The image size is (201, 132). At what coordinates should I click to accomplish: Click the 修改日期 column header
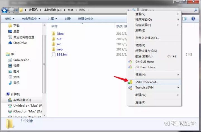[x=121, y=26]
